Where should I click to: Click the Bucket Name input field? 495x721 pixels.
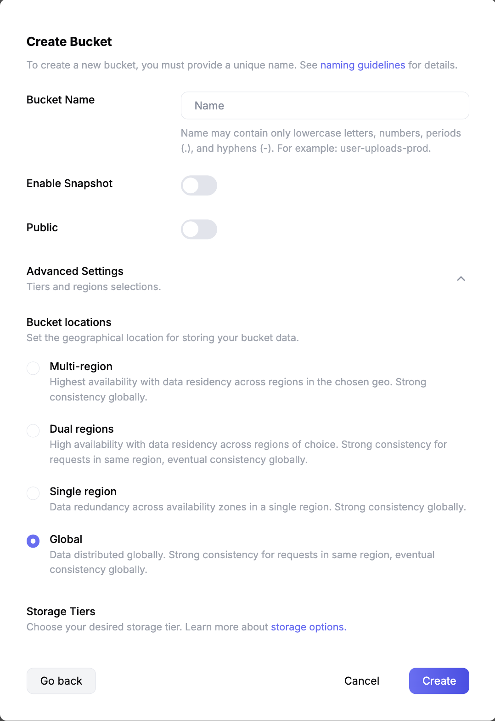pos(325,106)
